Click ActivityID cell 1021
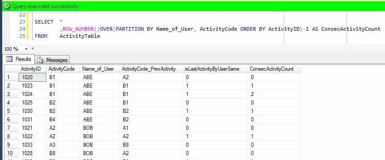This screenshot has width=385, height=160. point(32,128)
